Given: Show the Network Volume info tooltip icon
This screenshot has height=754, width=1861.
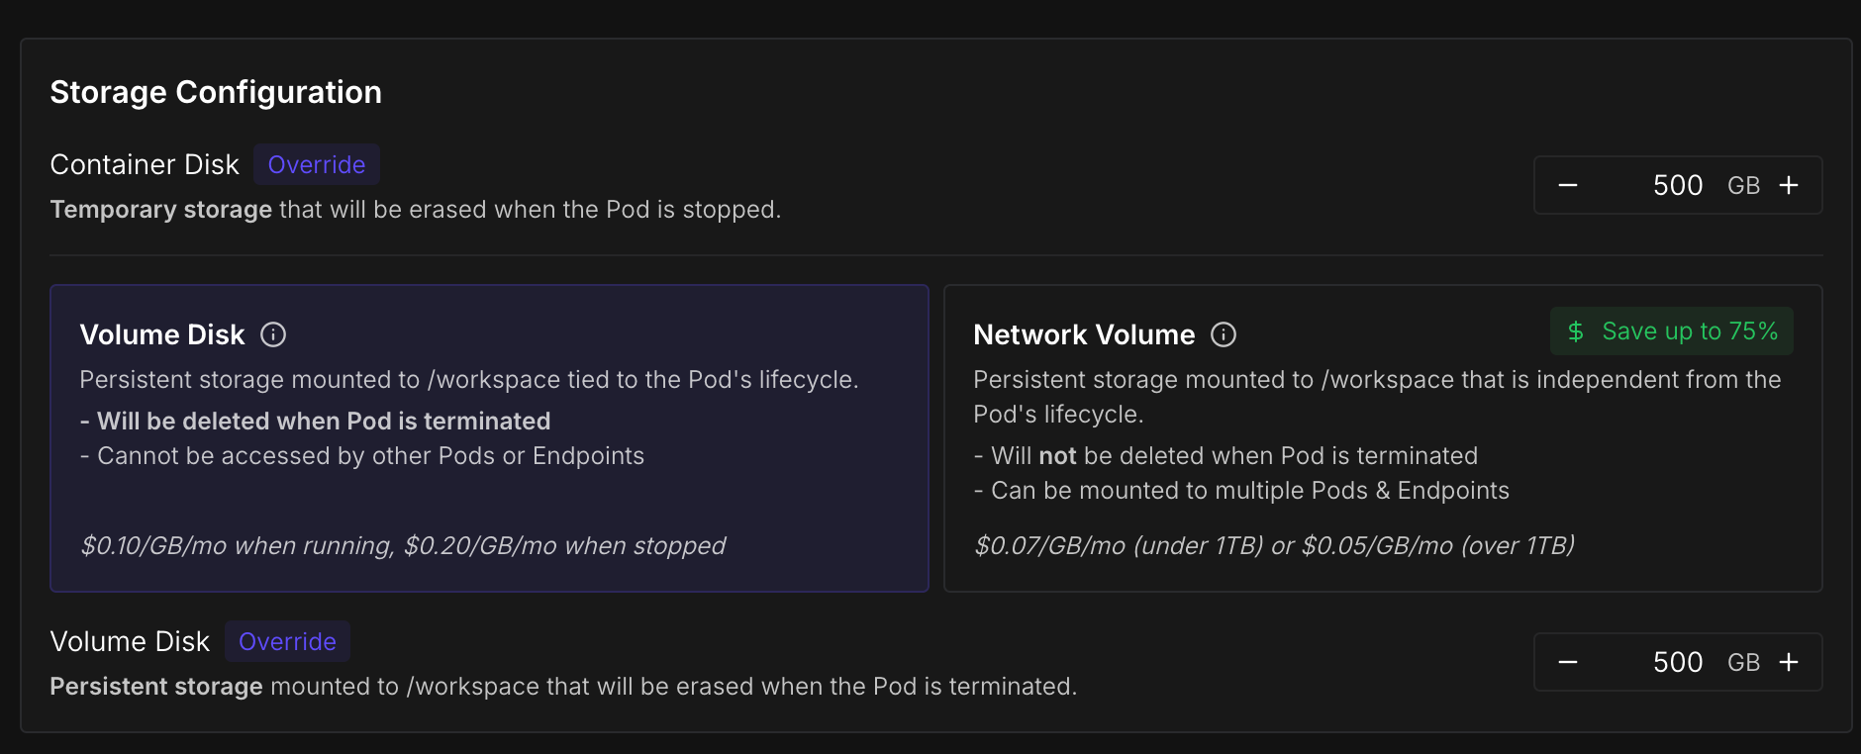Looking at the screenshot, I should [1224, 335].
